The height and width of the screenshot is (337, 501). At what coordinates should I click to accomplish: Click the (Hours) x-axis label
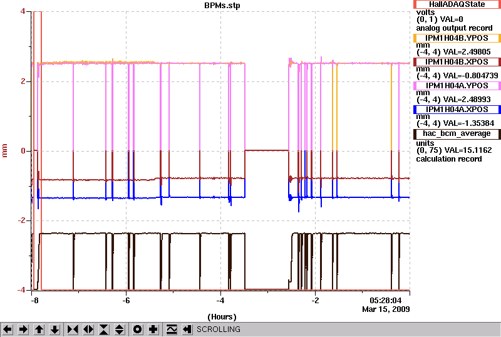tap(222, 317)
